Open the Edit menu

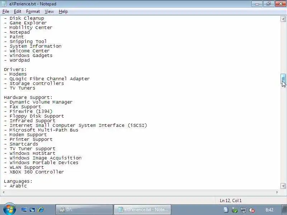[x=17, y=11]
